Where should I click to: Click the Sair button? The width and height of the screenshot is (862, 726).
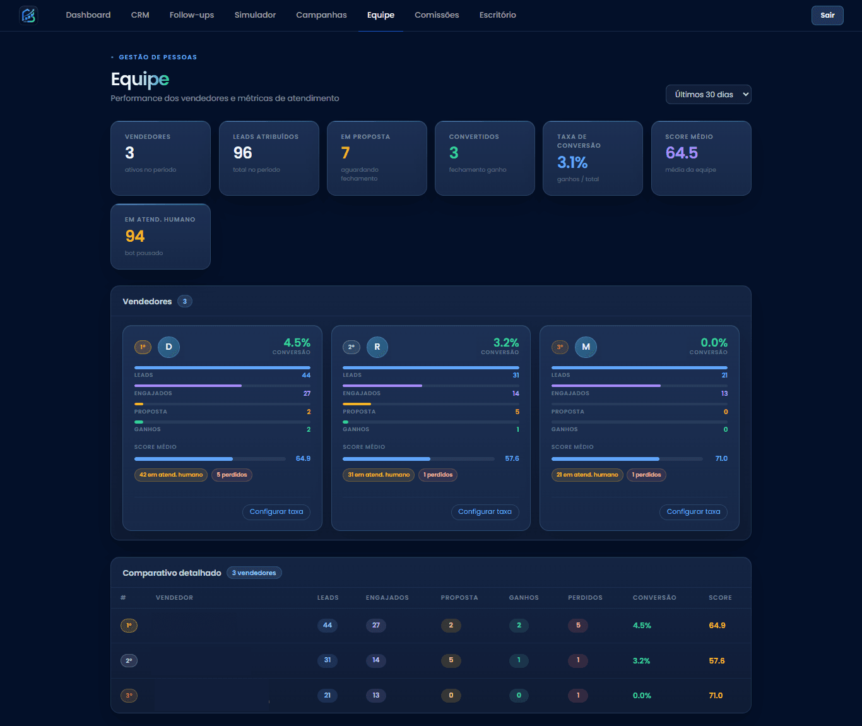click(827, 15)
